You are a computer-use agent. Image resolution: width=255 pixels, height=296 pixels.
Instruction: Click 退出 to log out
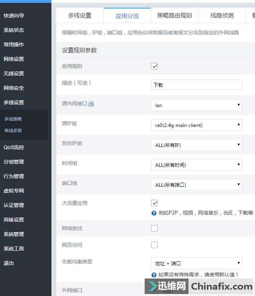[9, 263]
